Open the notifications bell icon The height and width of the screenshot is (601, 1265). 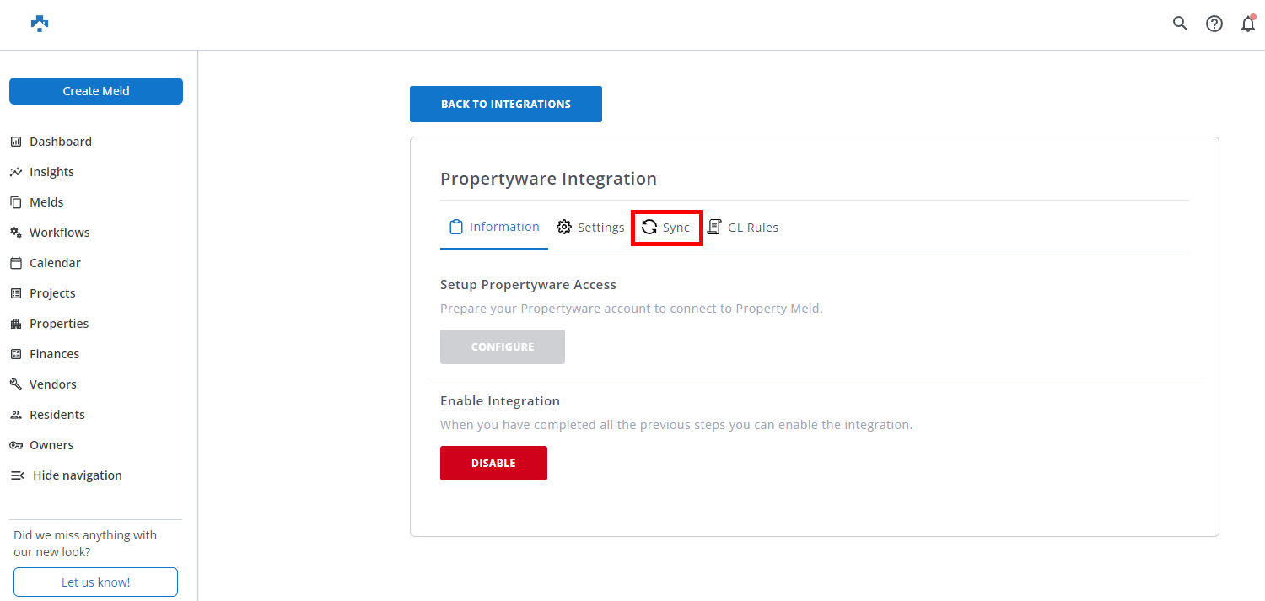tap(1247, 24)
